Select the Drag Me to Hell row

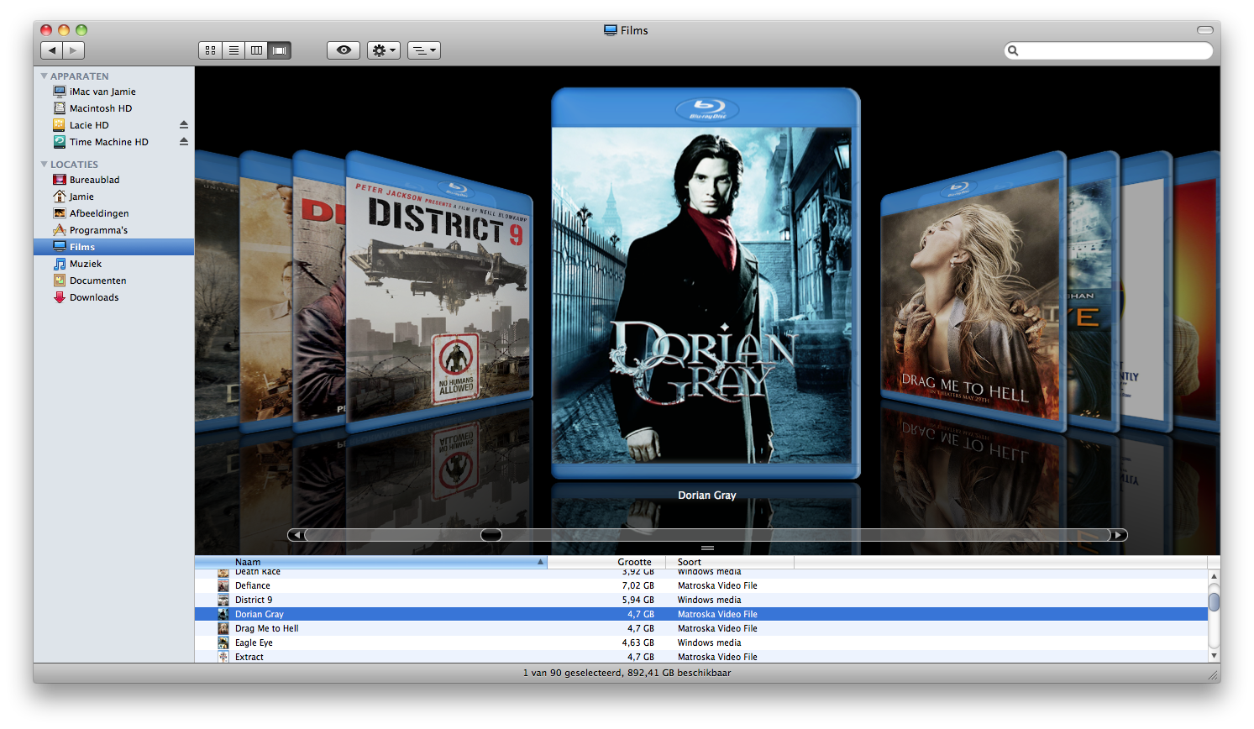pyautogui.click(x=701, y=628)
